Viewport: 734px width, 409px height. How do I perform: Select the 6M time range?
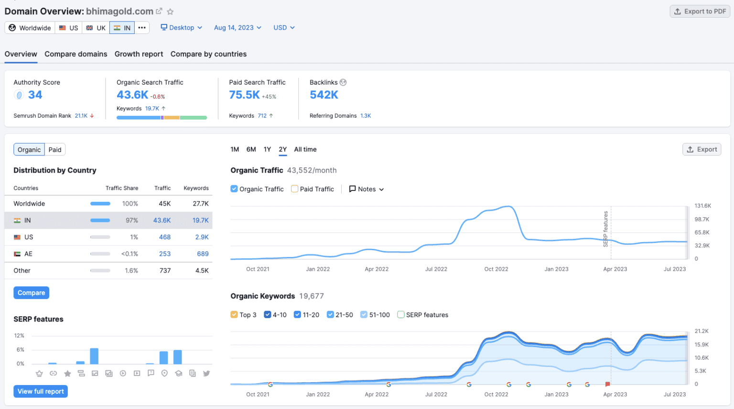[x=251, y=149]
